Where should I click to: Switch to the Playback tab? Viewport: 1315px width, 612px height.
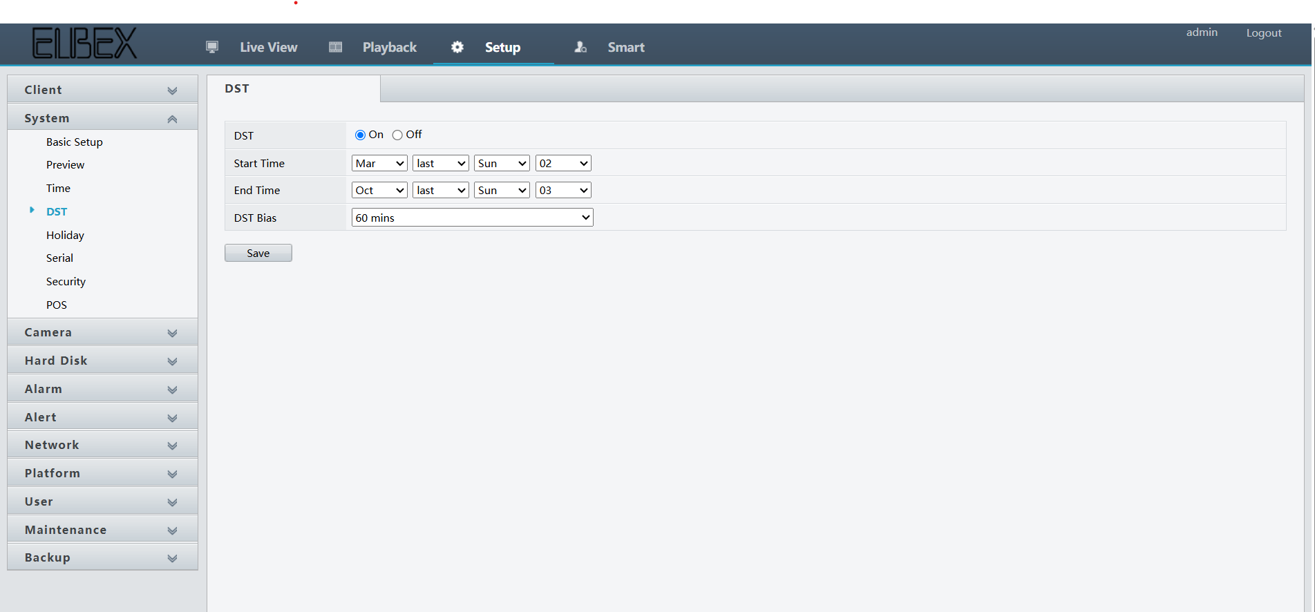click(x=390, y=47)
